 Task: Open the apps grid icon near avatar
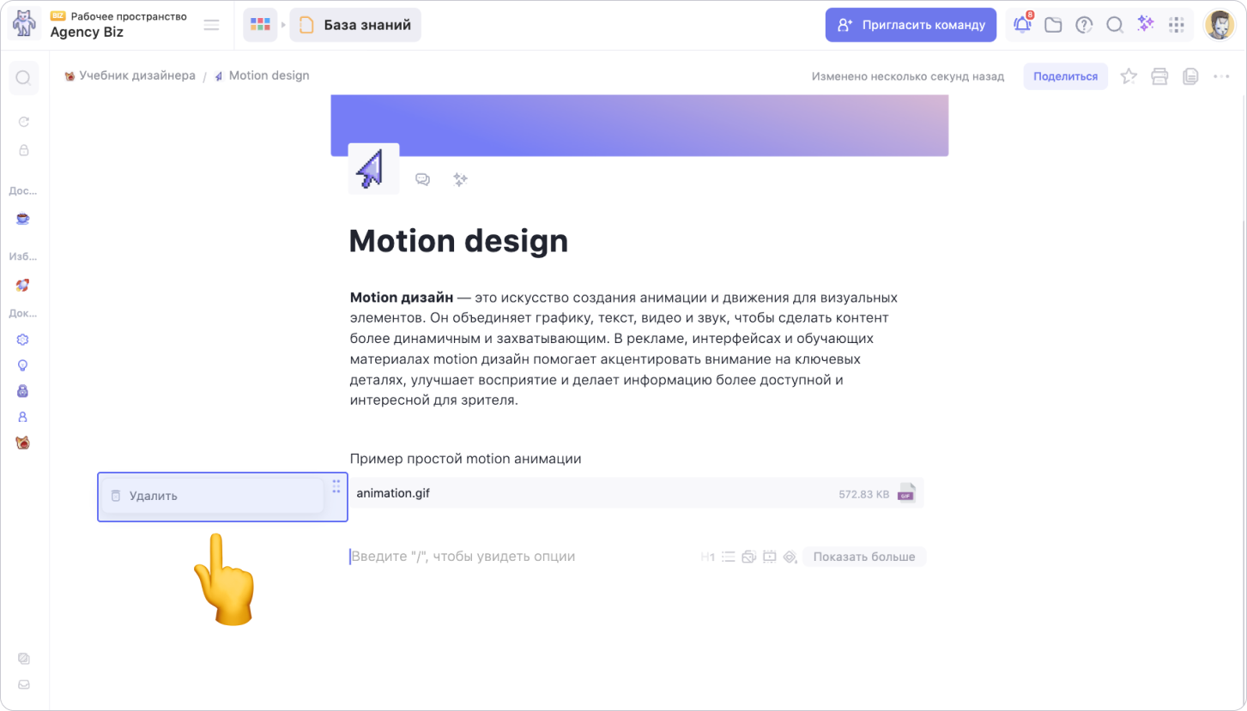click(x=1177, y=25)
